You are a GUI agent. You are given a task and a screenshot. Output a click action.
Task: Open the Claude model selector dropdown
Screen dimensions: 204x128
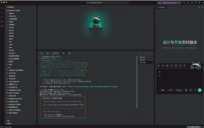pos(179,90)
